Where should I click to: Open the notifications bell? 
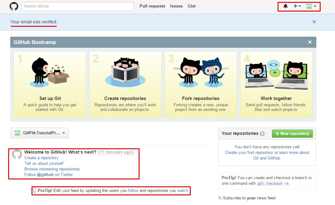pos(285,6)
